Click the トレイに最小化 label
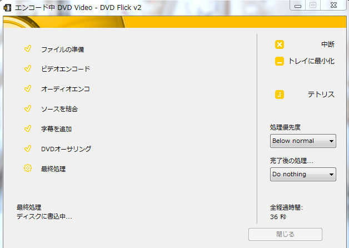 pos(311,61)
